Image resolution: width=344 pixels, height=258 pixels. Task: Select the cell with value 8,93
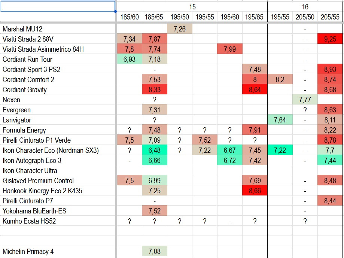[330, 69]
